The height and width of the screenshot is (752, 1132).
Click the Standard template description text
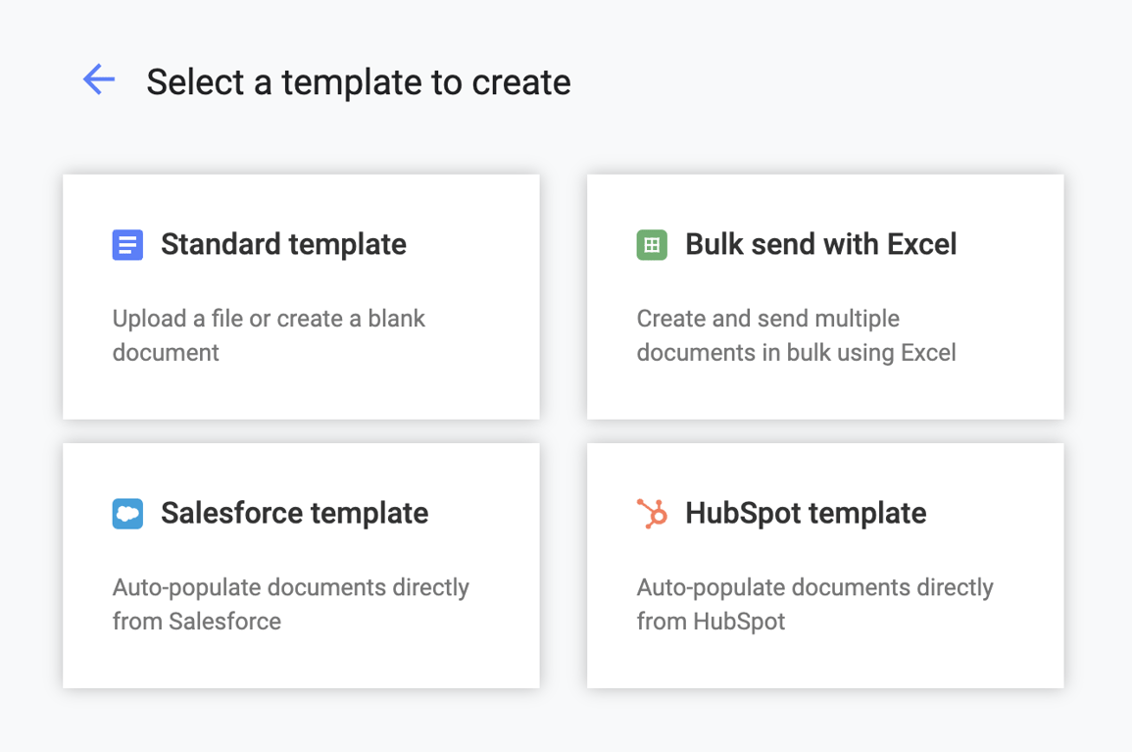pyautogui.click(x=268, y=334)
